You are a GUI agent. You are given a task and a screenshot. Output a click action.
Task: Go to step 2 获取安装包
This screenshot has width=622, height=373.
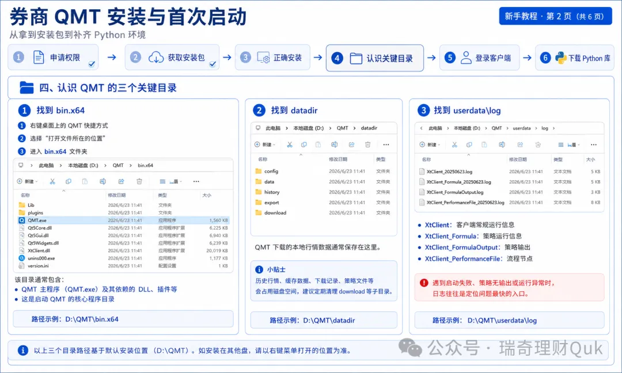[172, 58]
